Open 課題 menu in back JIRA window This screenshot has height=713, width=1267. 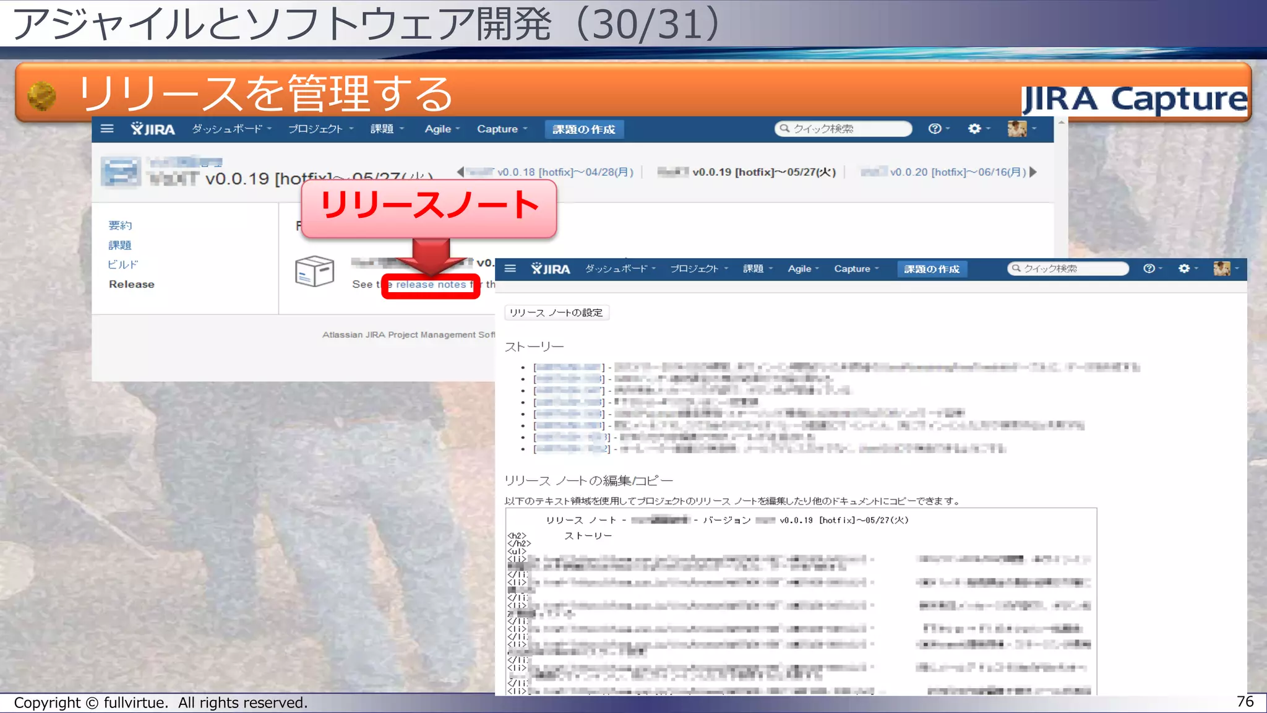pos(387,129)
